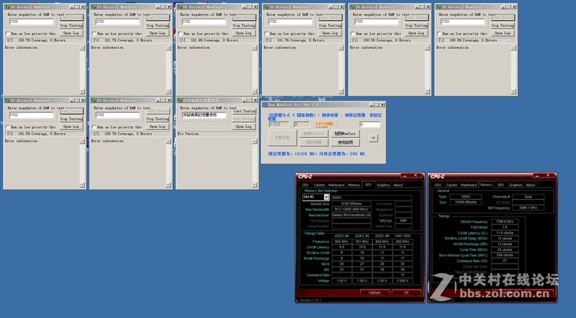
Task: Minimize the CPU-Z SPD window
Action: point(405,176)
